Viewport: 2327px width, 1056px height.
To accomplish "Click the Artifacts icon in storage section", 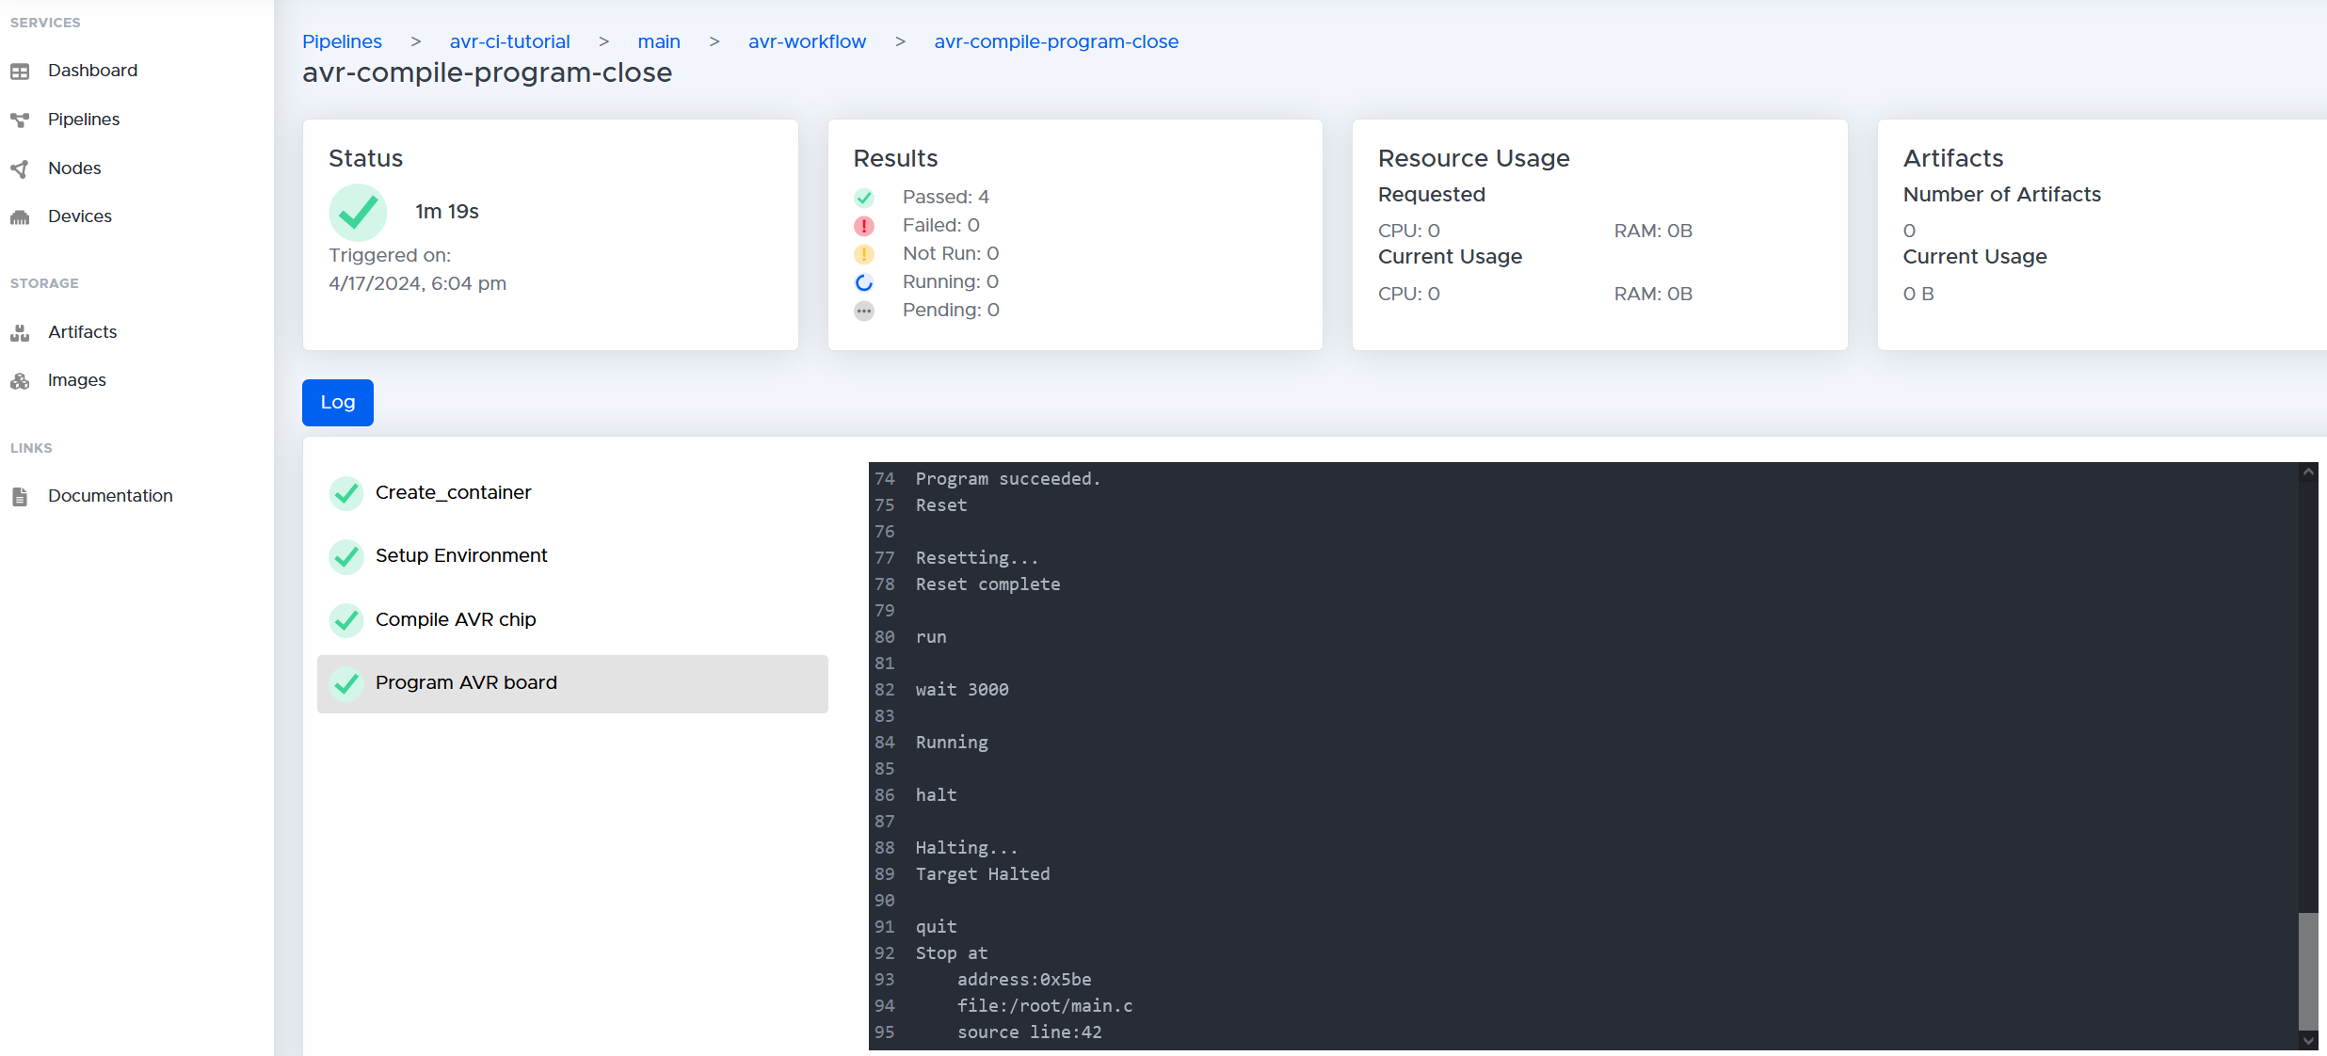I will coord(21,330).
